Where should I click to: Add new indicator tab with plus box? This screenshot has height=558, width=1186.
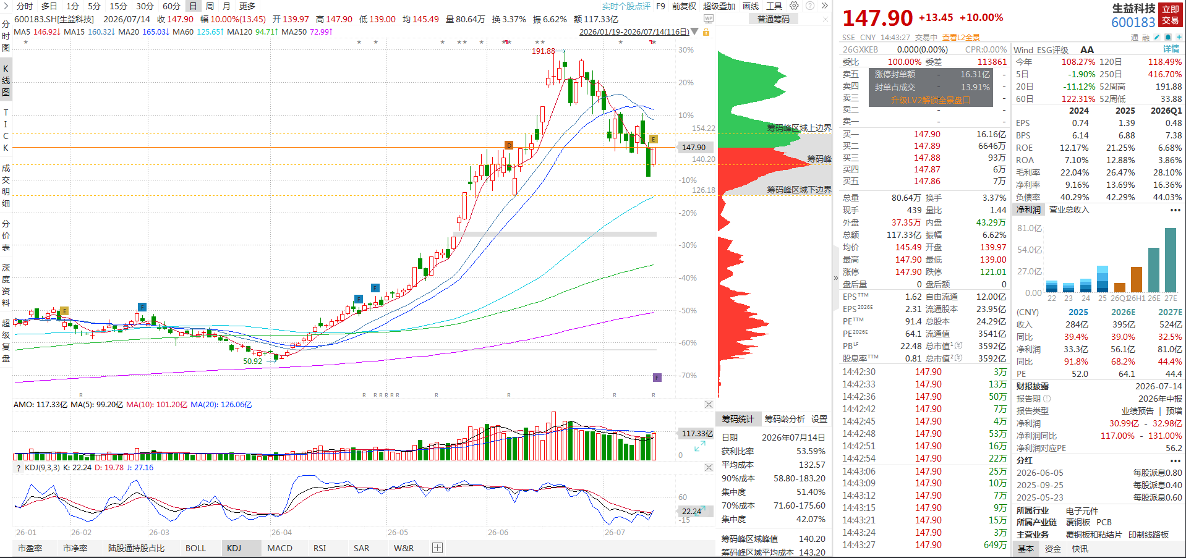tap(437, 547)
